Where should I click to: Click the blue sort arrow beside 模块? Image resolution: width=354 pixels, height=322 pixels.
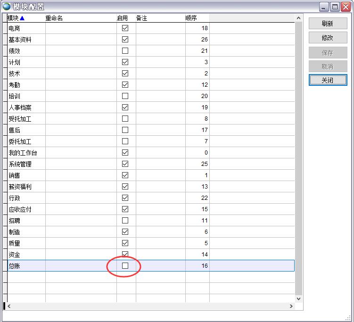point(22,18)
